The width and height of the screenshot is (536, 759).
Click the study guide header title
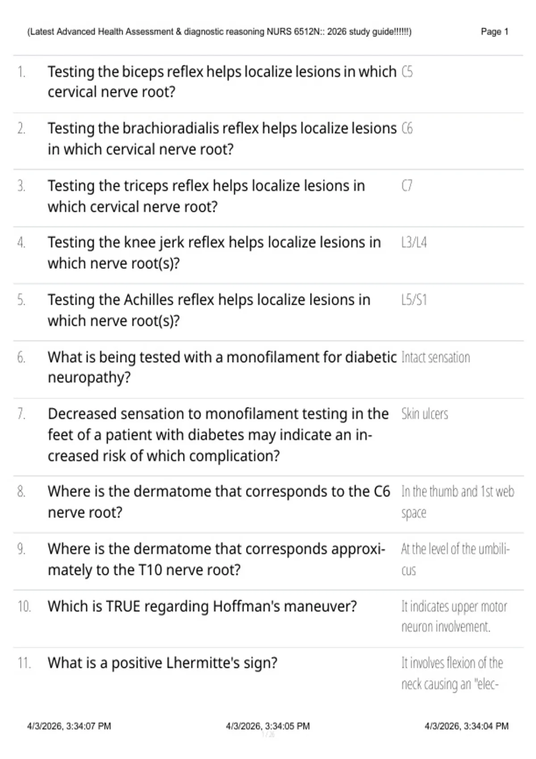(219, 32)
